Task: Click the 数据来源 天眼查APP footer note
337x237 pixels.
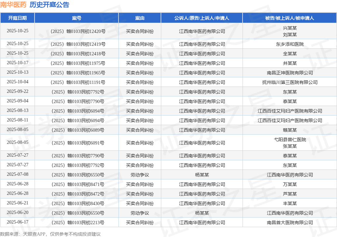Action: 50,234
